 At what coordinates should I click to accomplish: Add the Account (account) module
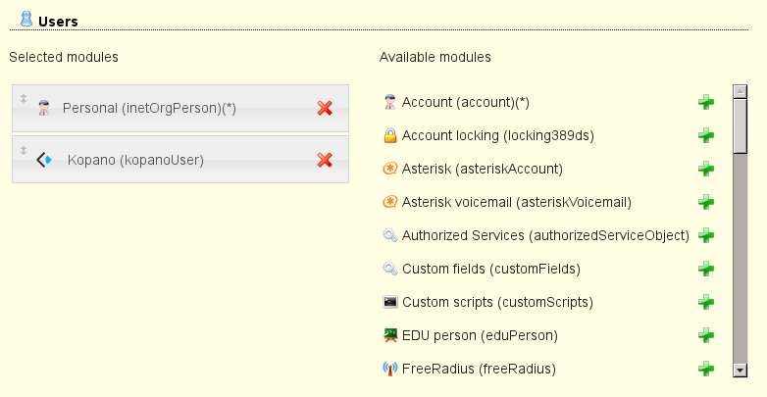705,102
